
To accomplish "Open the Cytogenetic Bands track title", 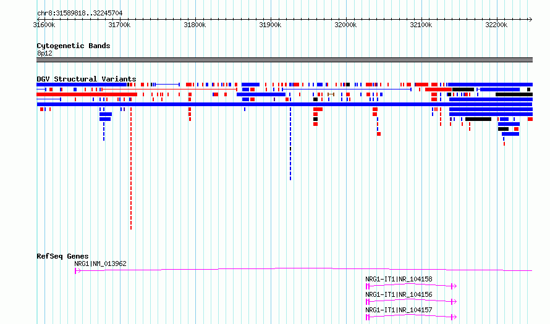I will click(x=74, y=46).
